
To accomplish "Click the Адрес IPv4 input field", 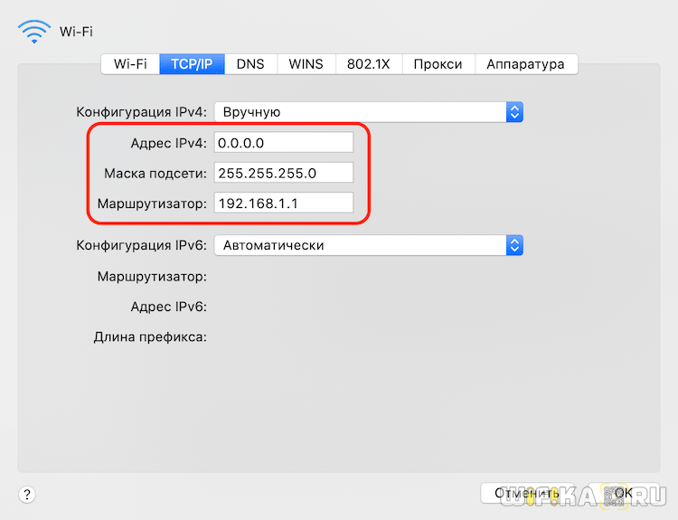I will pyautogui.click(x=284, y=143).
